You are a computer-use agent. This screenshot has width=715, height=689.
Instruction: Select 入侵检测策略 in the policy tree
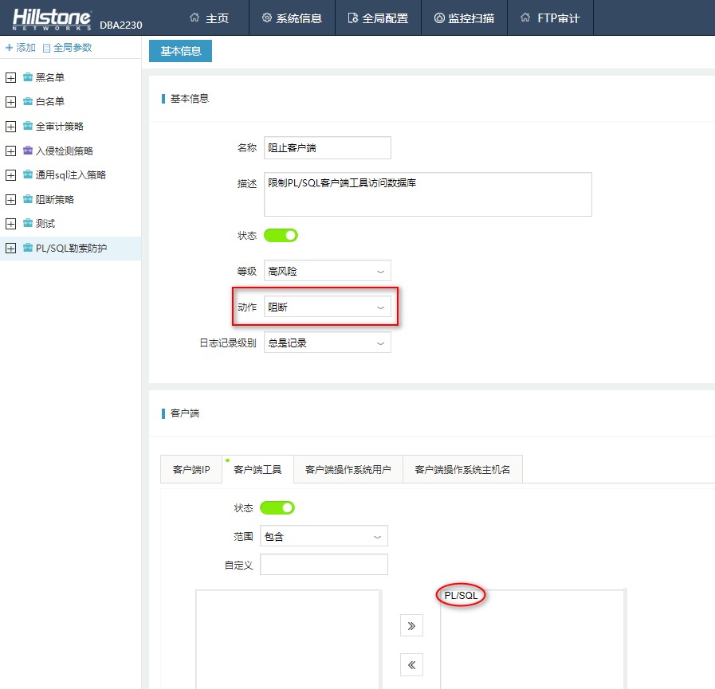point(65,151)
